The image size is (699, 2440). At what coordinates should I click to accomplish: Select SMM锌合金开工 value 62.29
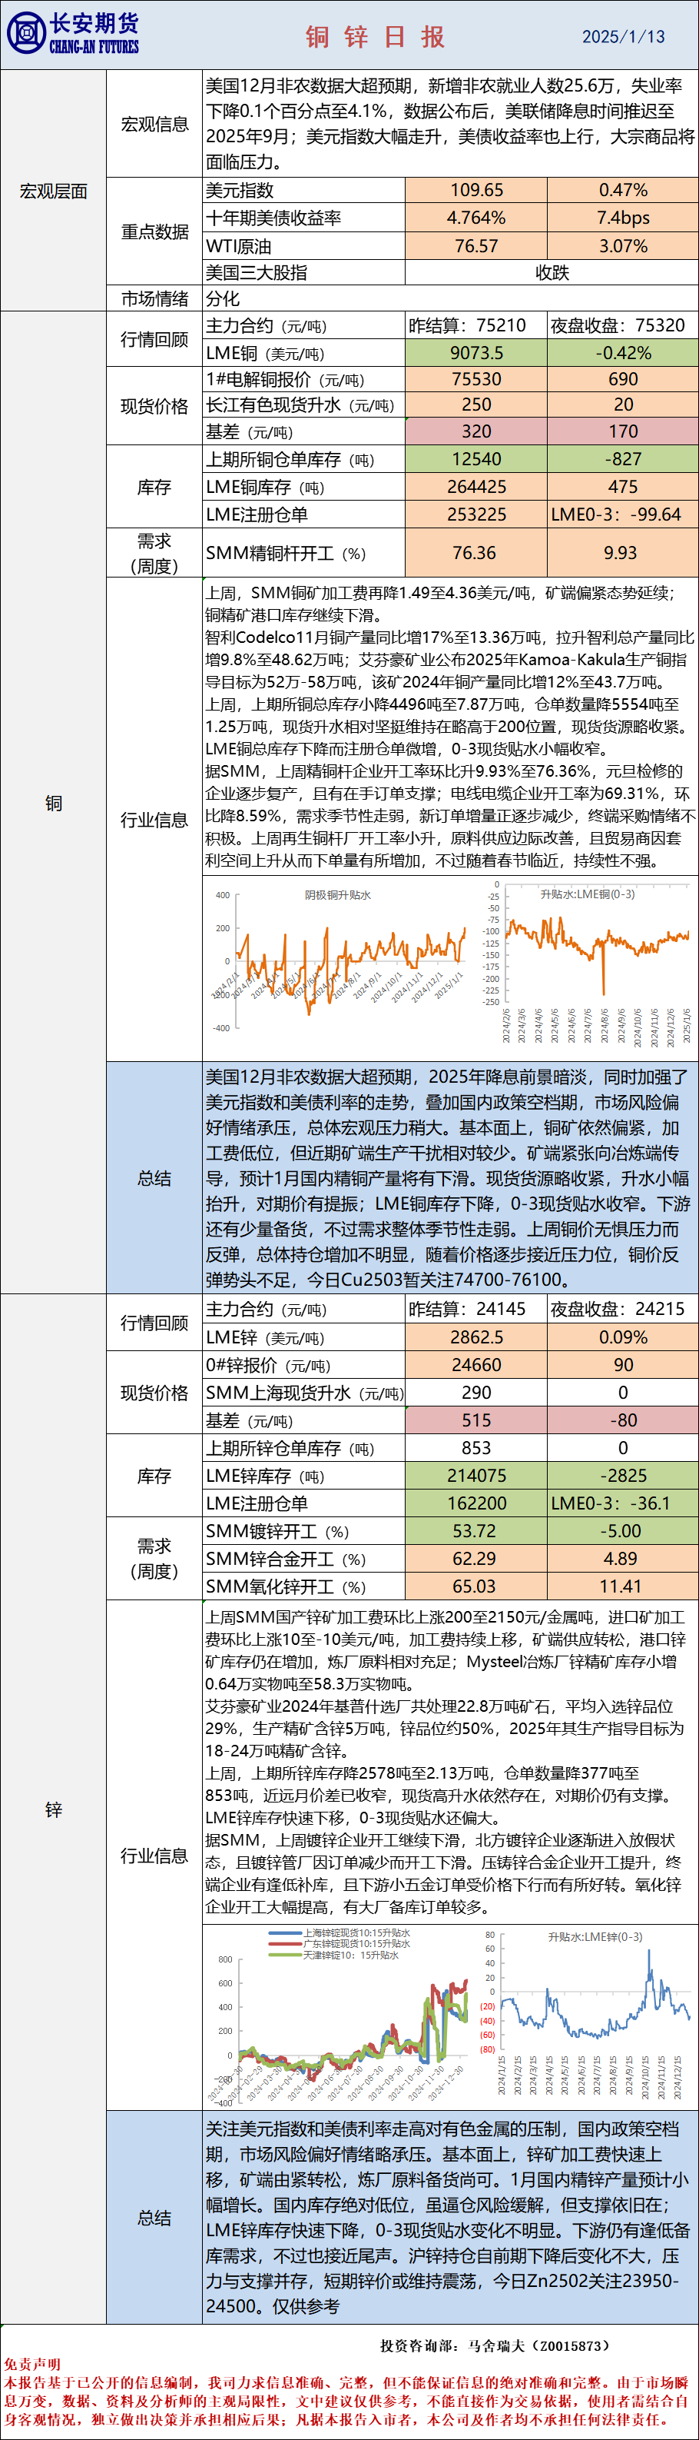tap(475, 1559)
